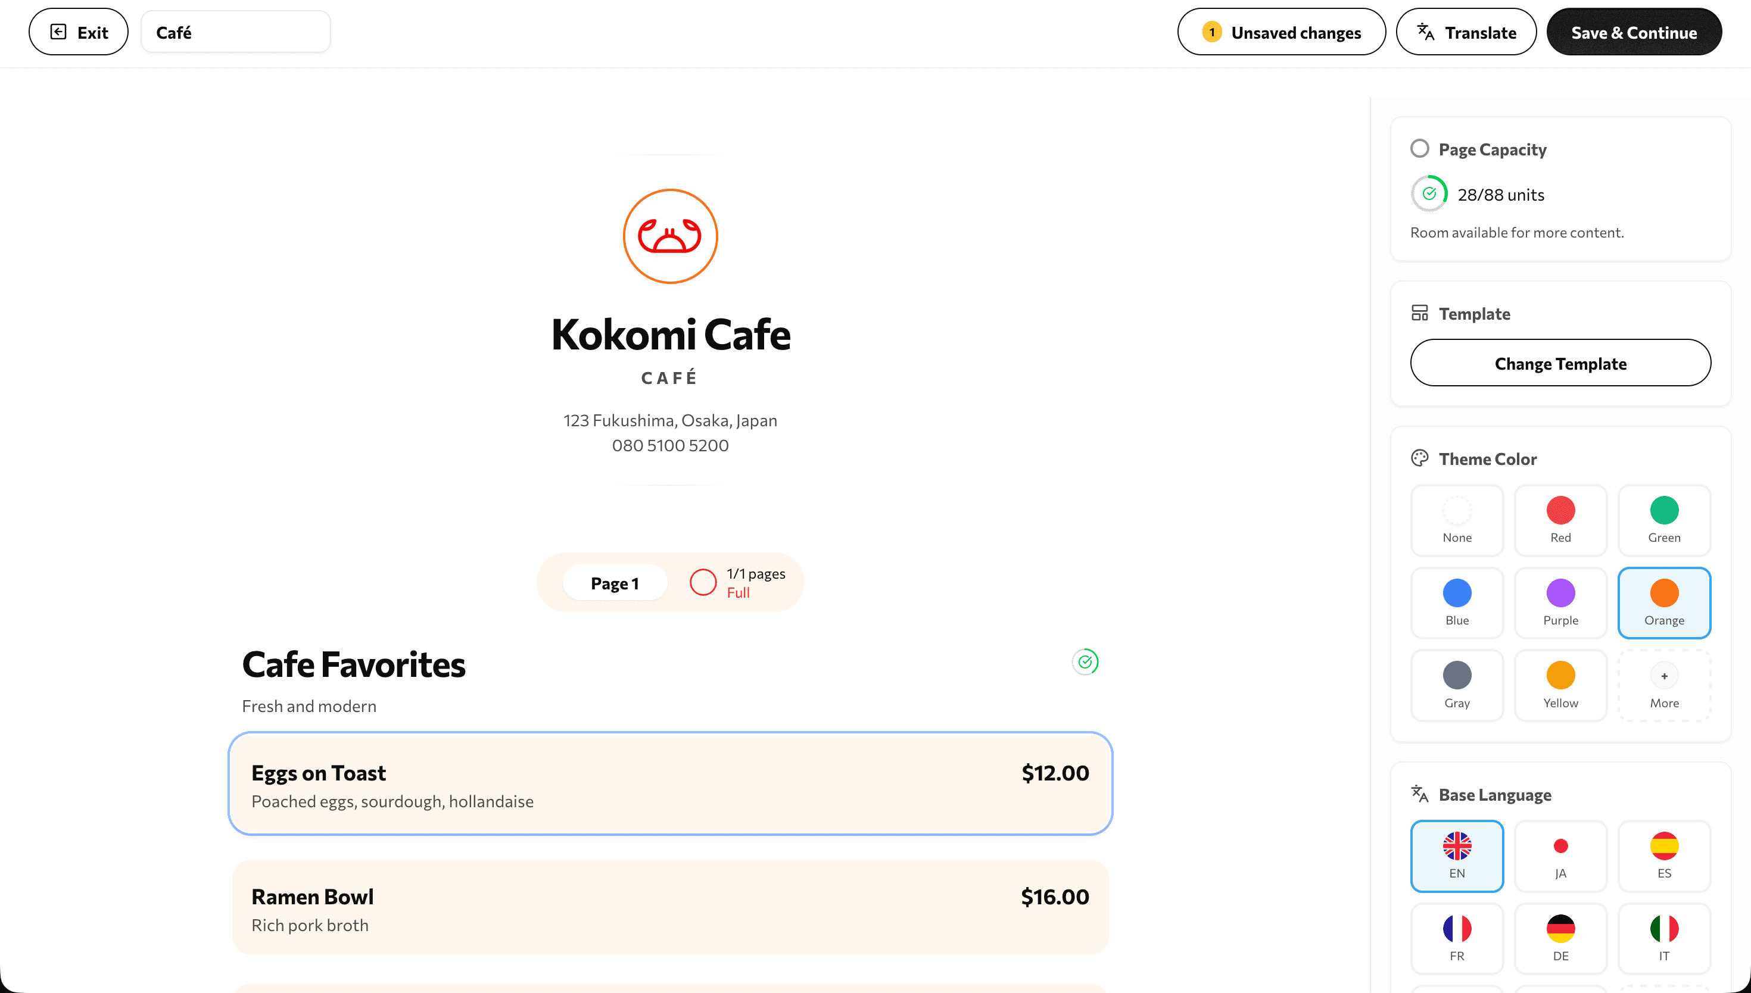1751x993 pixels.
Task: Select French as the base language
Action: [1457, 938]
